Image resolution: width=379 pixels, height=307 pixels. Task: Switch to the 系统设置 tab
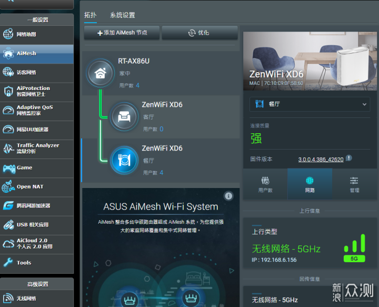[x=123, y=15]
